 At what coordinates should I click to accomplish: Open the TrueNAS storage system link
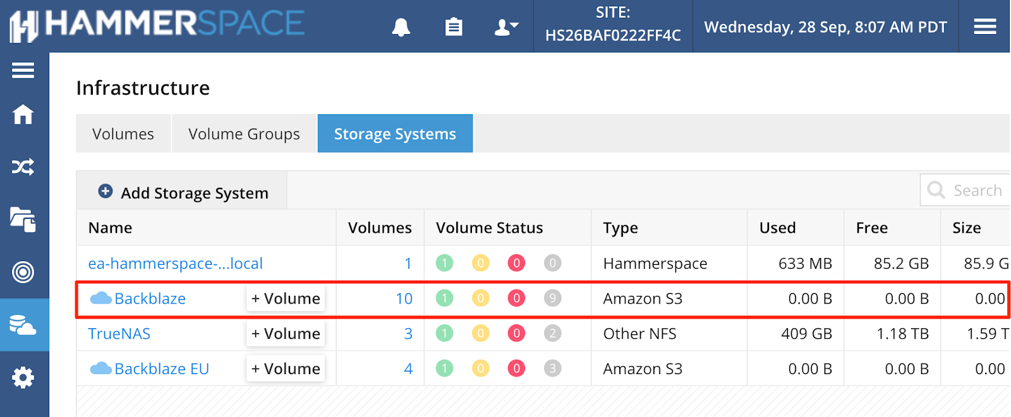(x=119, y=334)
